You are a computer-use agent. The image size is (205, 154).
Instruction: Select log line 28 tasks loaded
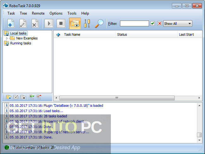point(38,116)
